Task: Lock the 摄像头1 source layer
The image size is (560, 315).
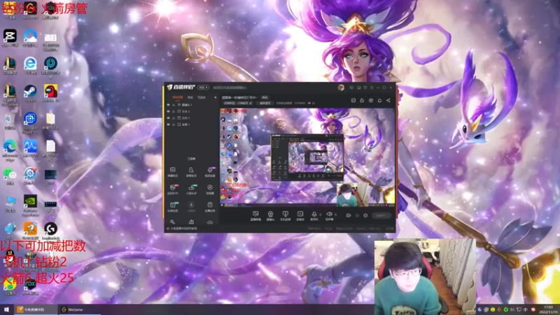Action: pyautogui.click(x=174, y=105)
